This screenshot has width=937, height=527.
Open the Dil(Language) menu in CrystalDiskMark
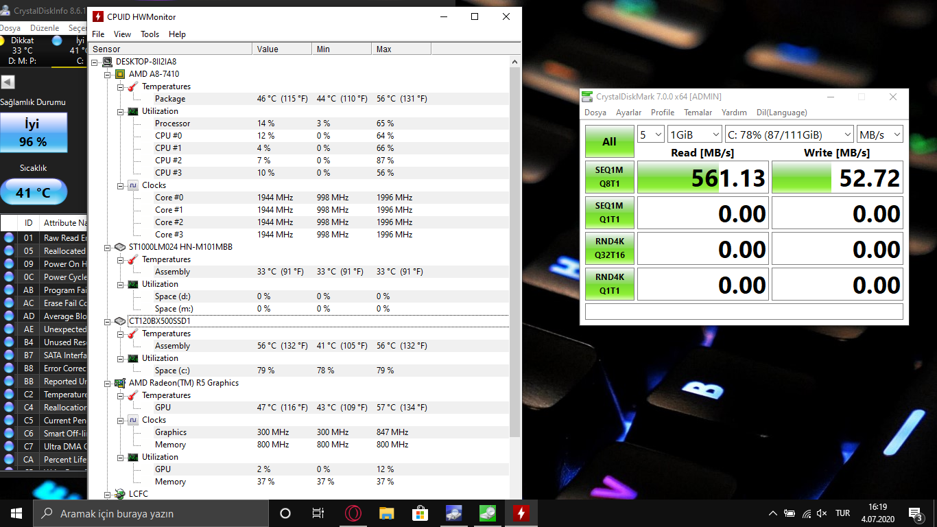coord(781,113)
